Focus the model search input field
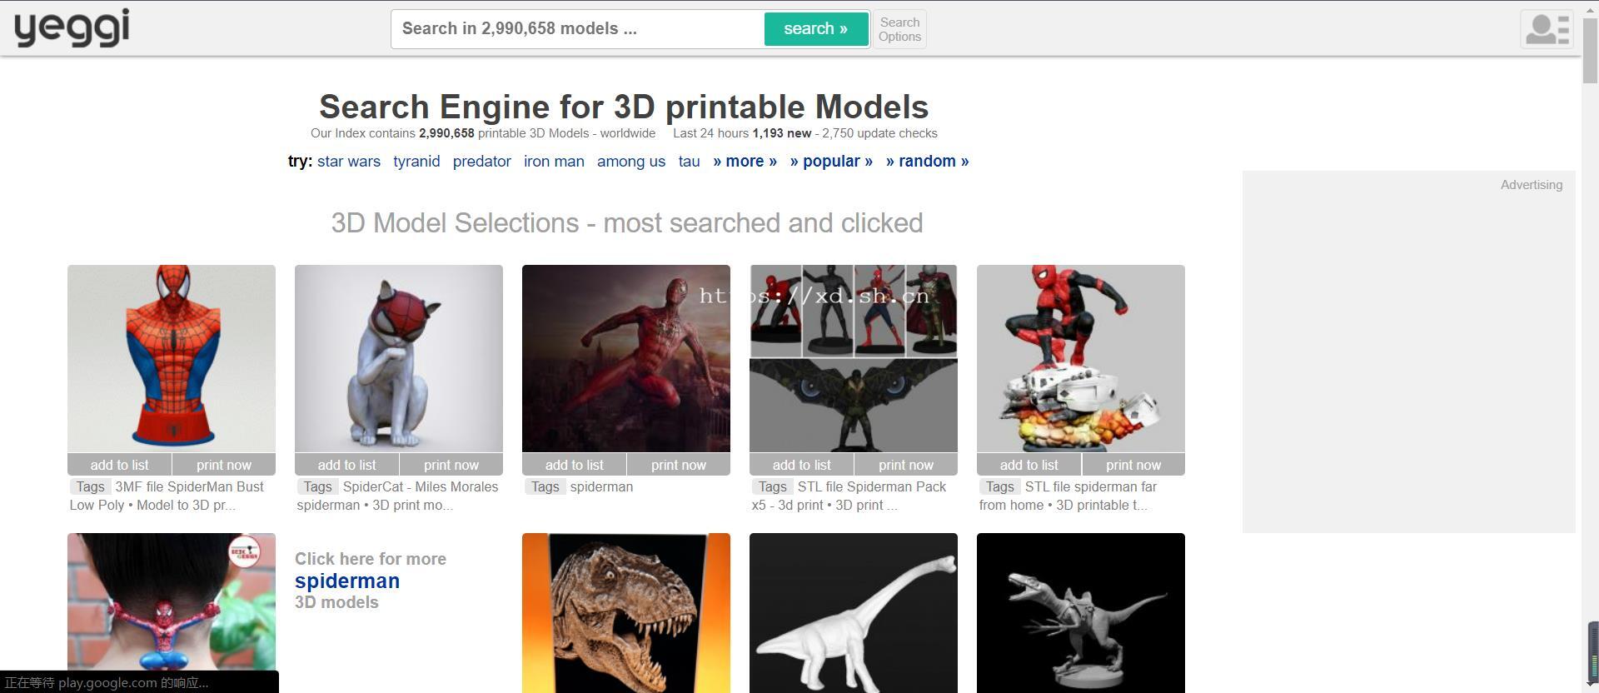The width and height of the screenshot is (1599, 693). point(578,29)
